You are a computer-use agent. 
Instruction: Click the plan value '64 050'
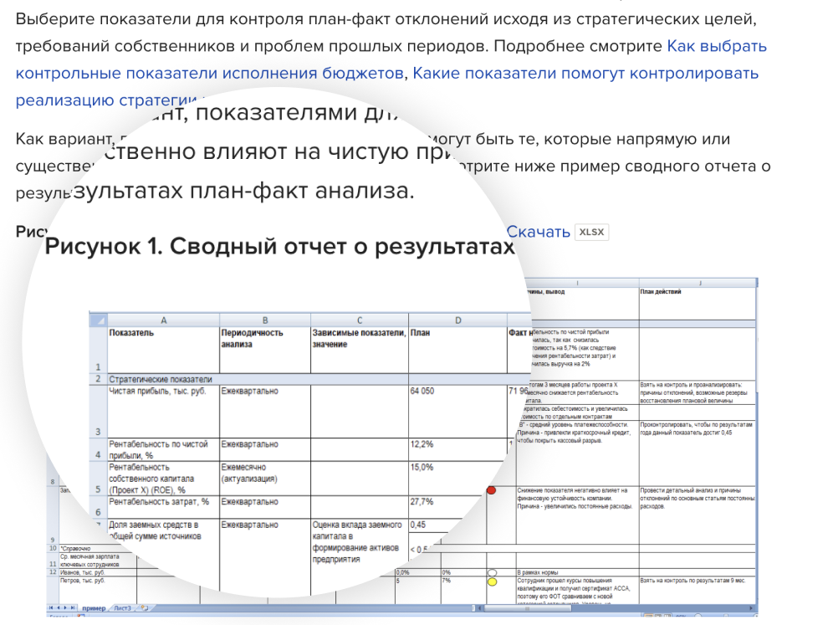(457, 411)
